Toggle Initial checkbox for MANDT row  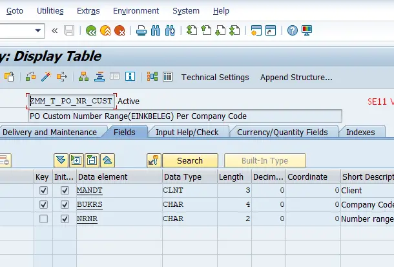tap(65, 190)
